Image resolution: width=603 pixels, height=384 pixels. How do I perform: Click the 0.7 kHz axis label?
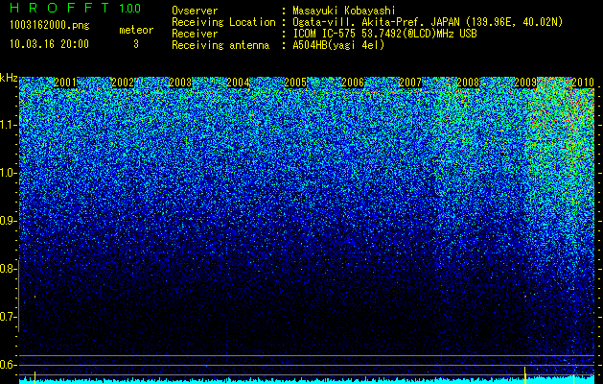[9, 317]
